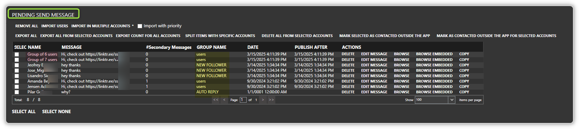Click the page number input field

243,100
